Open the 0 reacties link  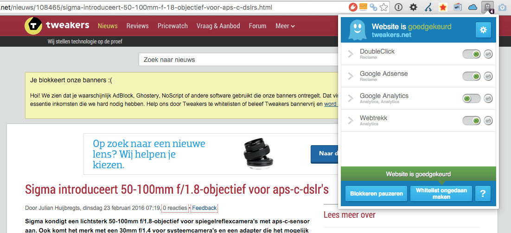[x=175, y=208]
